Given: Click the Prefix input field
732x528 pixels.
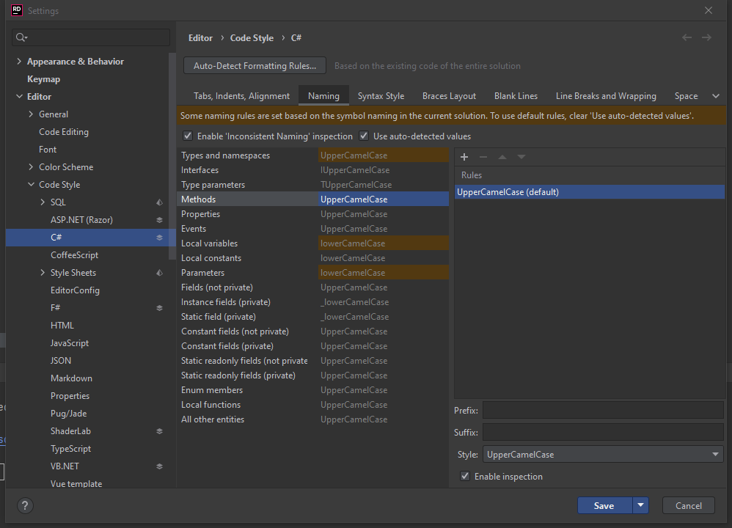Looking at the screenshot, I should 603,411.
